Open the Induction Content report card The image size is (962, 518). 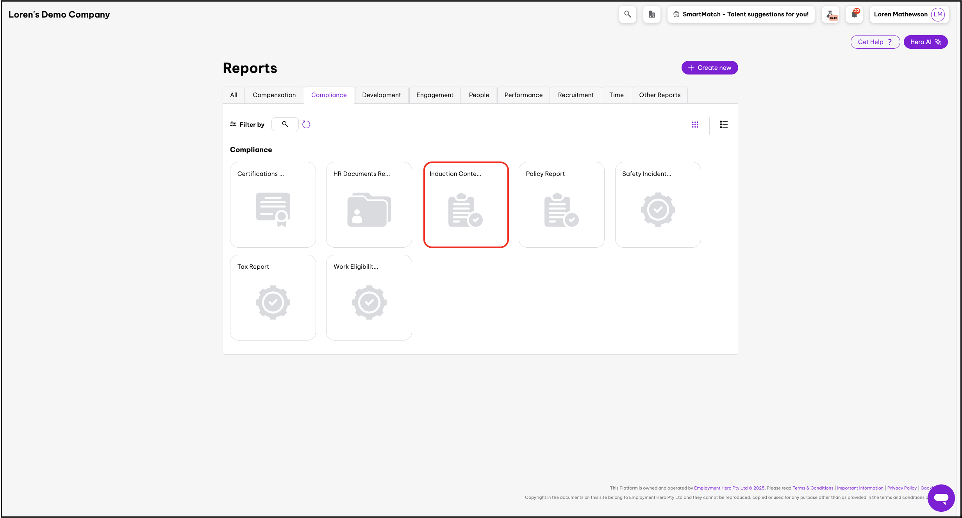pyautogui.click(x=466, y=205)
